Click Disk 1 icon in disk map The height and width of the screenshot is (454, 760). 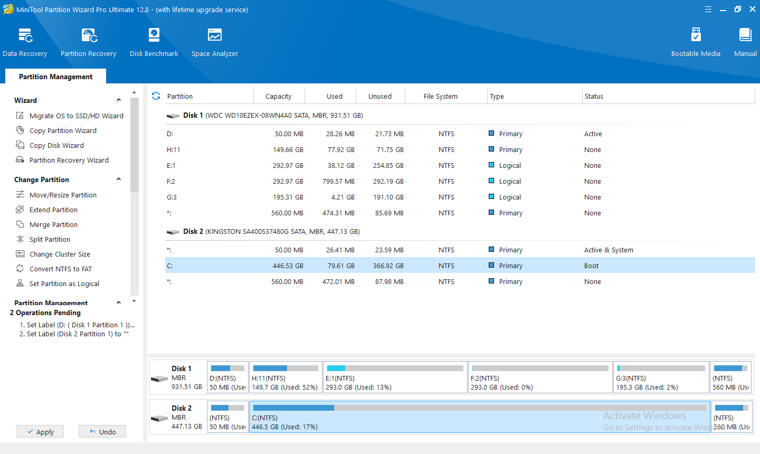tap(159, 379)
